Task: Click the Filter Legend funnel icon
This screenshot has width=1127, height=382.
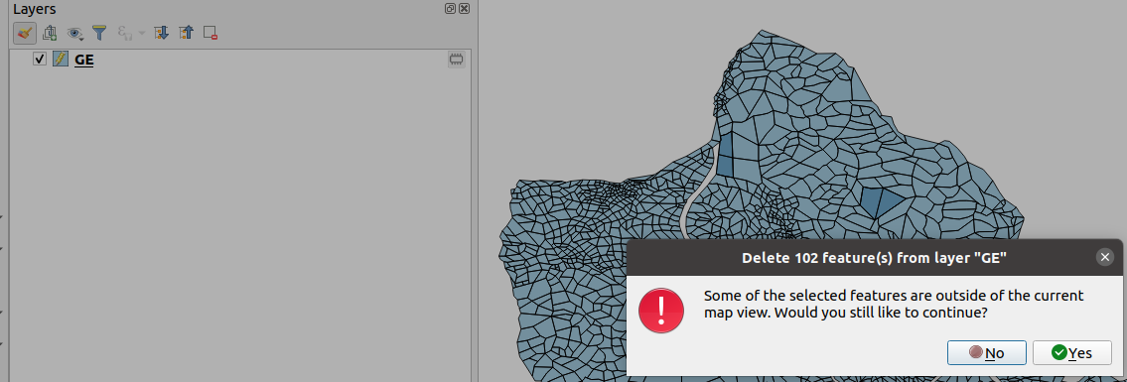Action: [99, 33]
